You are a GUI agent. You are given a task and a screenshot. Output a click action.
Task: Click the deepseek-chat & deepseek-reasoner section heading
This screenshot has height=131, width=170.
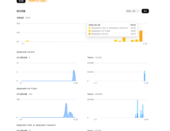(36, 125)
